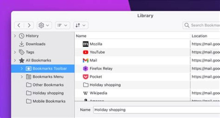Click the Mozilla row location URL
Screen dimensions: 220x118
(206, 44)
